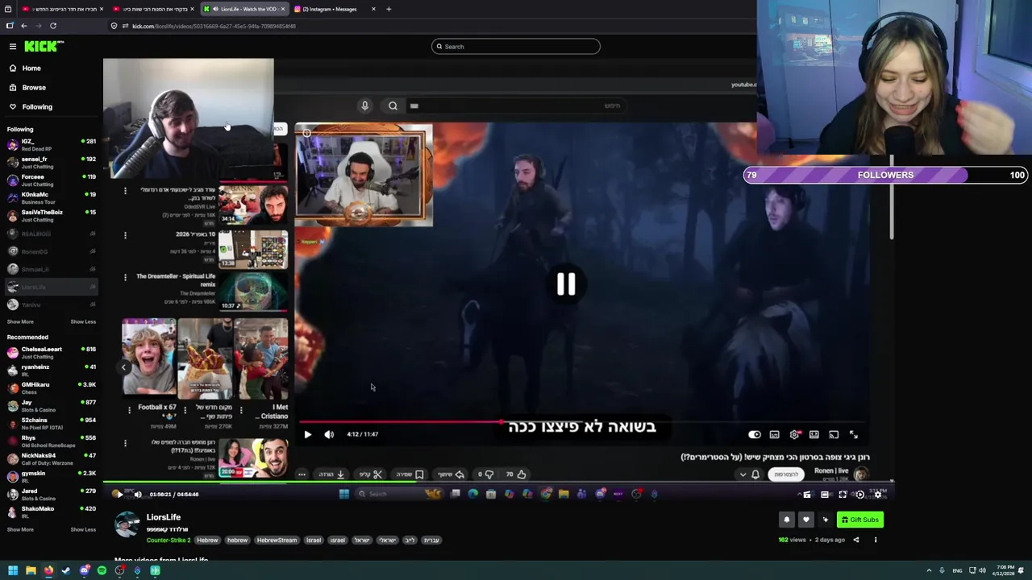The width and height of the screenshot is (1032, 580).
Task: Toggle follow heart for LiorsLife
Action: [806, 520]
